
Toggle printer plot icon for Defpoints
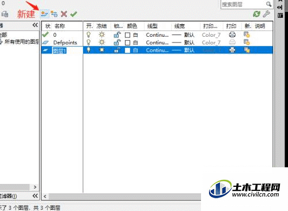pos(232,42)
